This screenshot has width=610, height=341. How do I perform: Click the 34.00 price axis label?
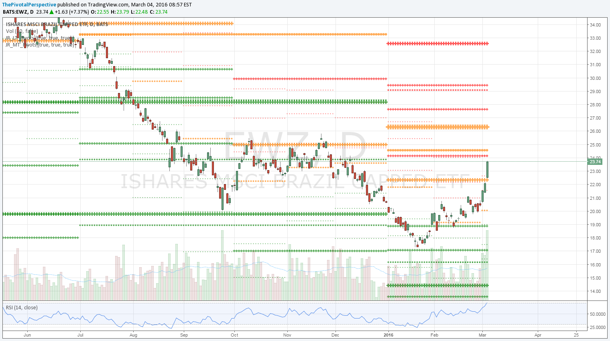point(595,25)
